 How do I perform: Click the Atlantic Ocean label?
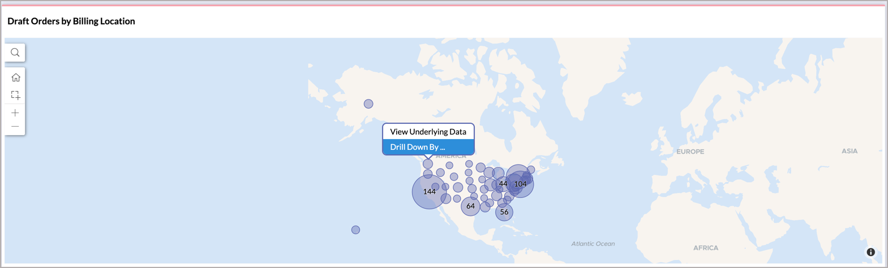pos(593,244)
